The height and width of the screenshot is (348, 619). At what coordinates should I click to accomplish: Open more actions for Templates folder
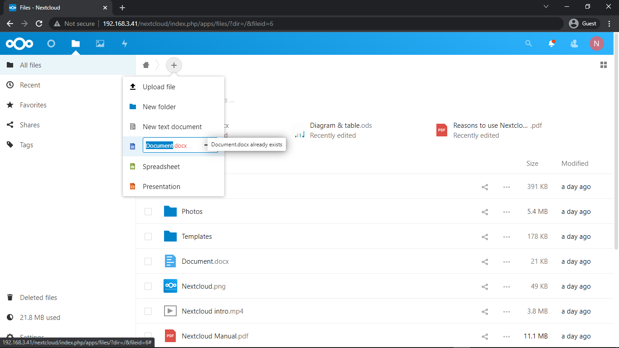(507, 237)
